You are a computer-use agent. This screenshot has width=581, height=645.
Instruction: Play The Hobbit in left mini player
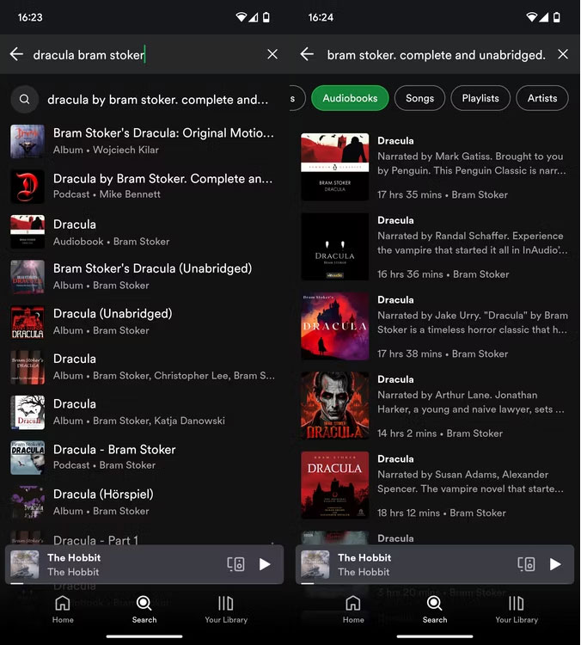265,564
